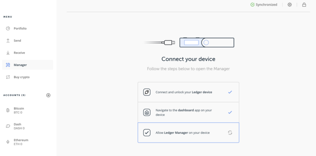Click the 'MENU' section label

(8, 17)
